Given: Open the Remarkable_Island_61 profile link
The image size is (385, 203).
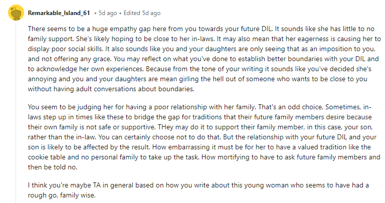Looking at the screenshot, I should (60, 13).
